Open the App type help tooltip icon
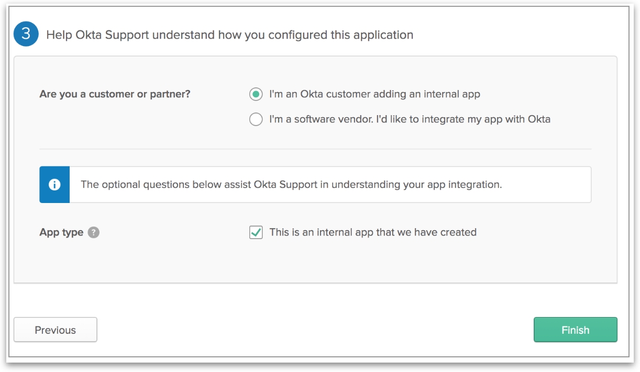640x372 pixels. 93,232
